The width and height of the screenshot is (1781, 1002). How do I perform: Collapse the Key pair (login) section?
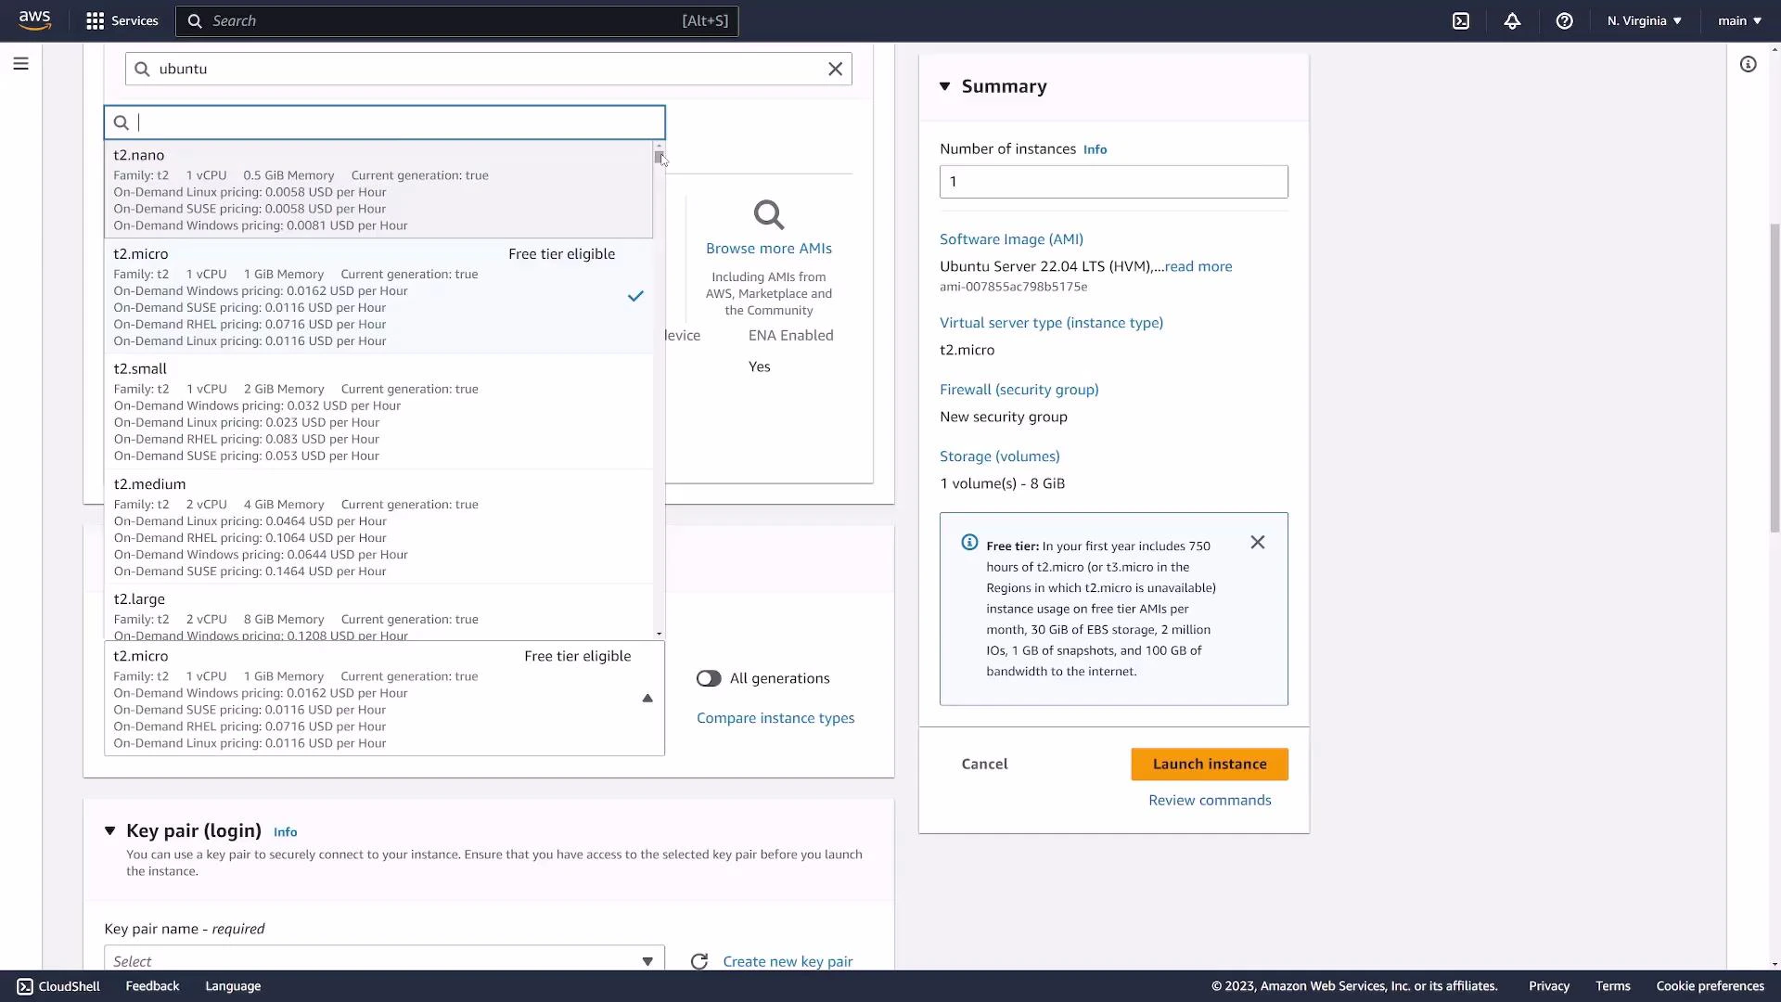[x=109, y=830]
